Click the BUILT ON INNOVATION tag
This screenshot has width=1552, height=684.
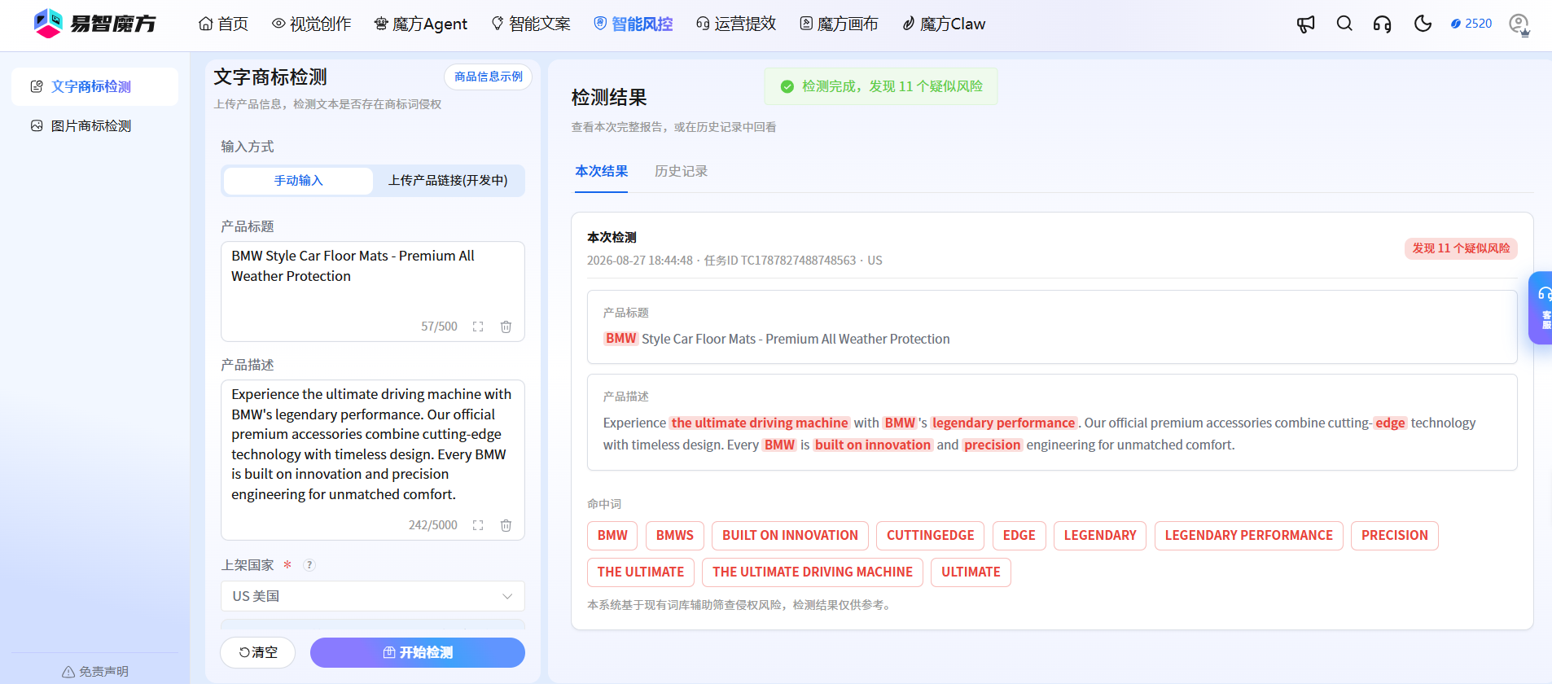tap(790, 536)
